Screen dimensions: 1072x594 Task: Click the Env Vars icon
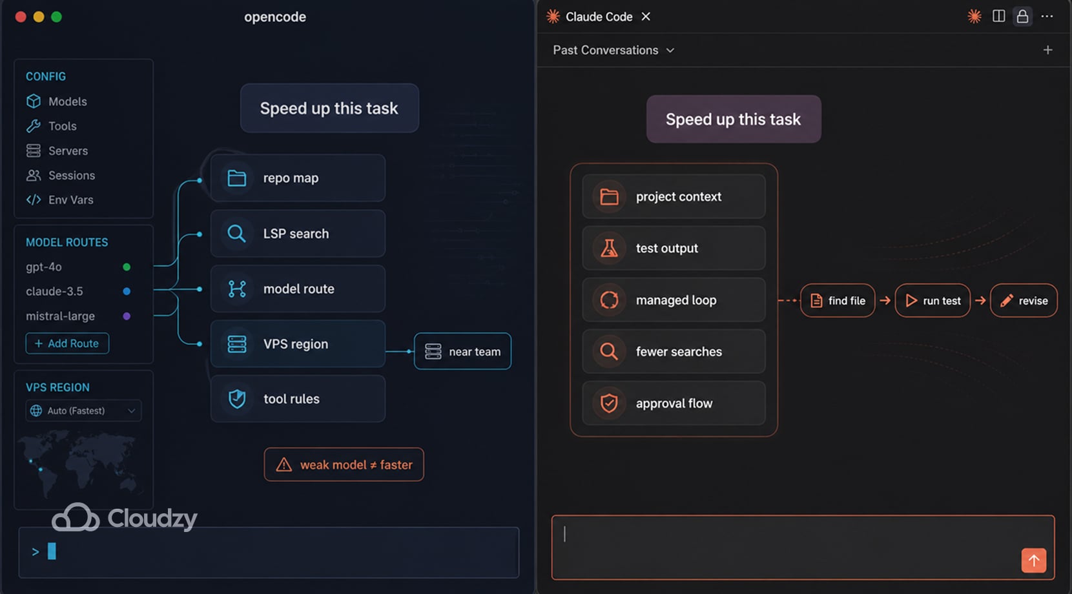click(34, 200)
